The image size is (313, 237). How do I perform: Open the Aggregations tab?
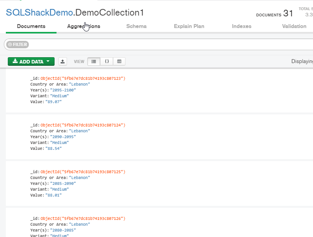(83, 26)
